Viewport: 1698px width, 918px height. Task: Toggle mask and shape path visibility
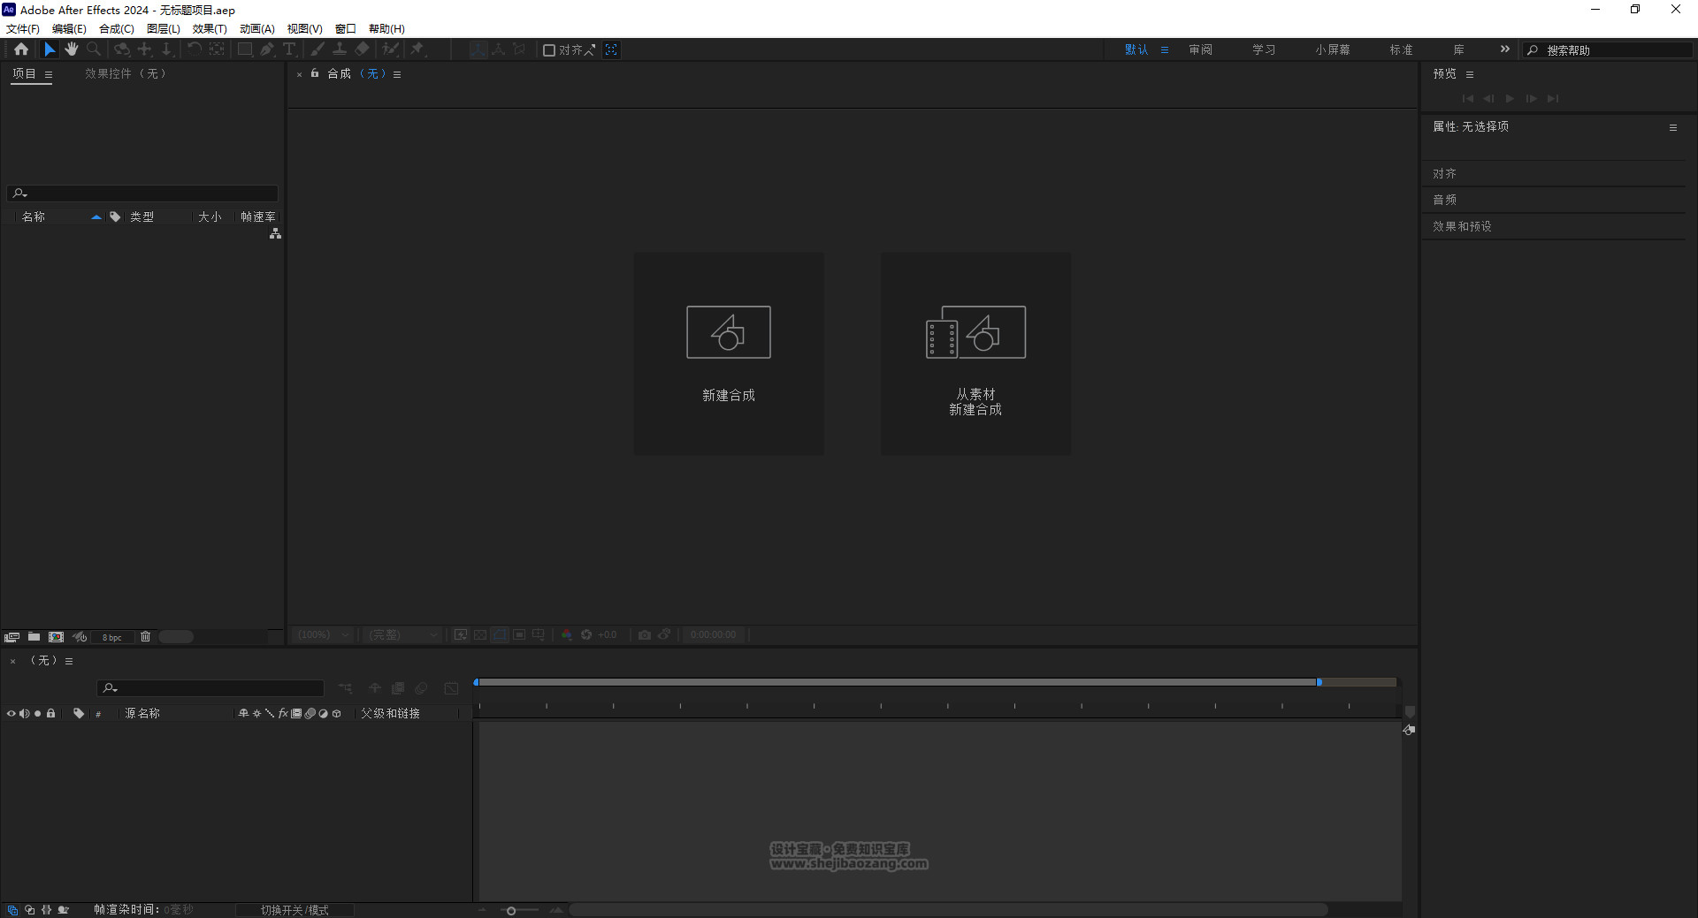pyautogui.click(x=500, y=634)
